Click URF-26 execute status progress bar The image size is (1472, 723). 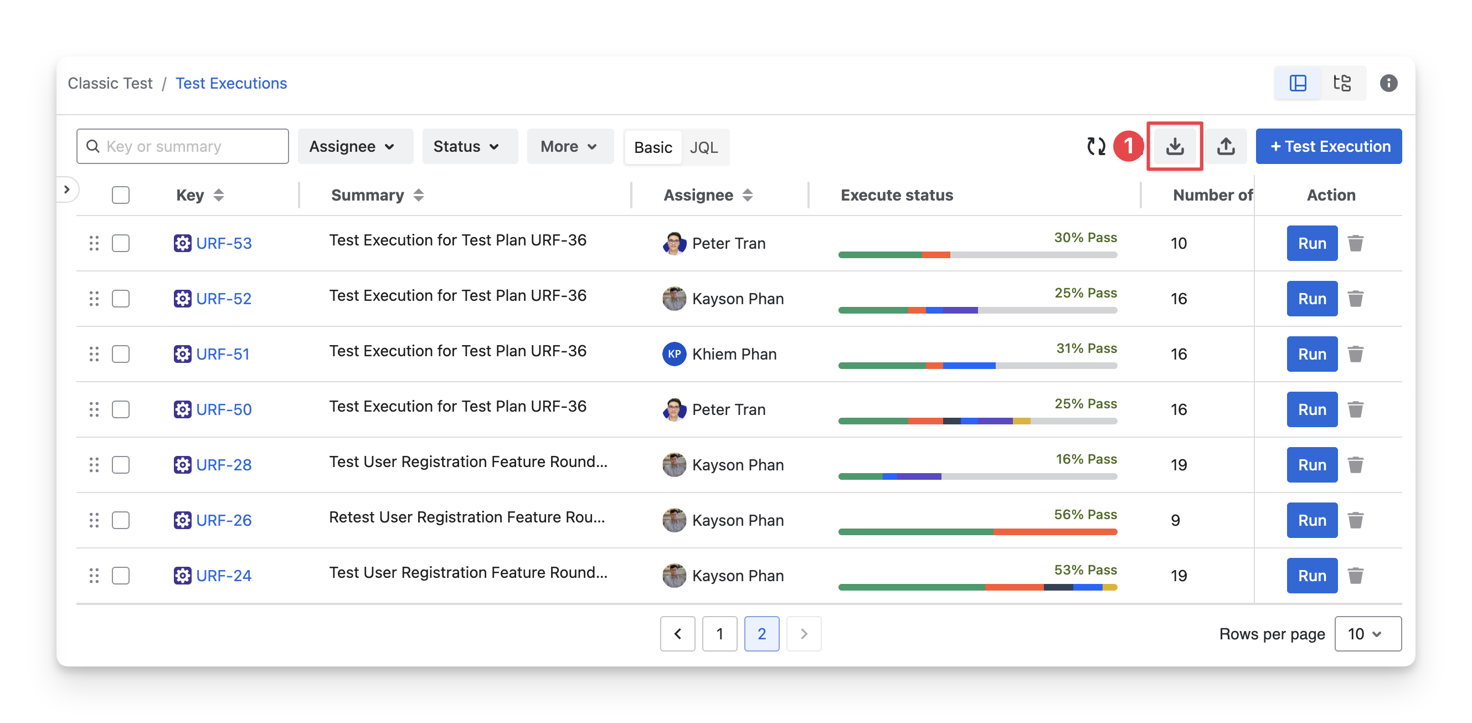pyautogui.click(x=977, y=532)
